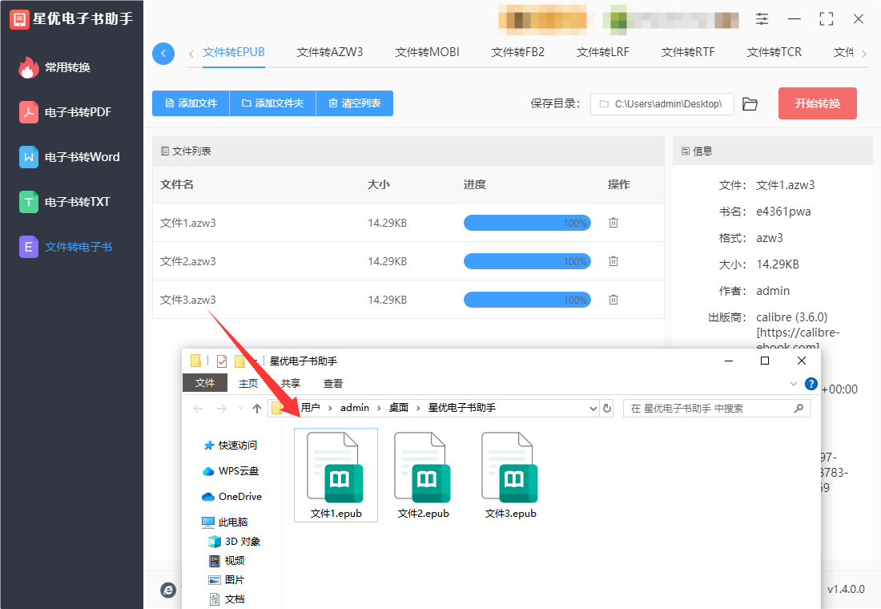Click the Explorer search box

(x=716, y=408)
